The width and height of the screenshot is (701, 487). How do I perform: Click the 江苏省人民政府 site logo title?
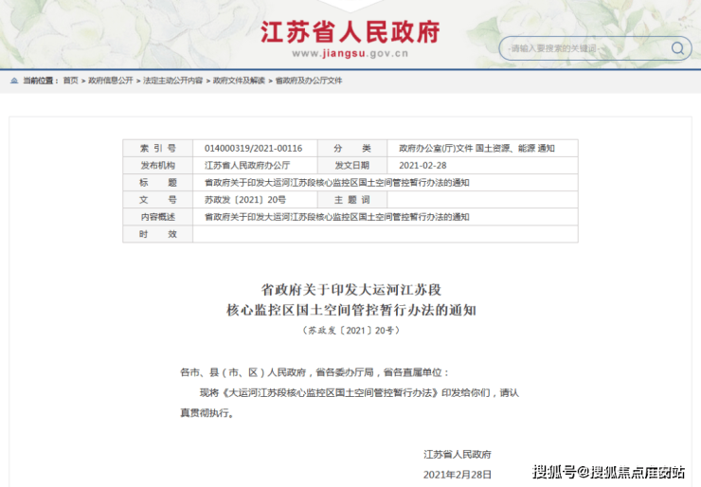tap(350, 32)
